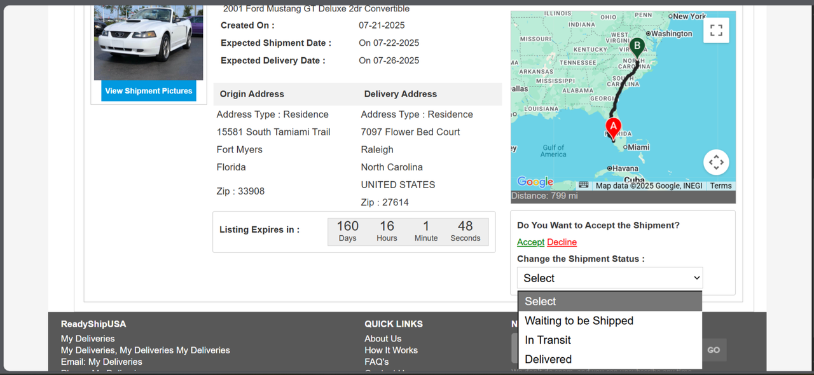This screenshot has height=375, width=814.
Task: Click the map camera pan control
Action: (716, 162)
